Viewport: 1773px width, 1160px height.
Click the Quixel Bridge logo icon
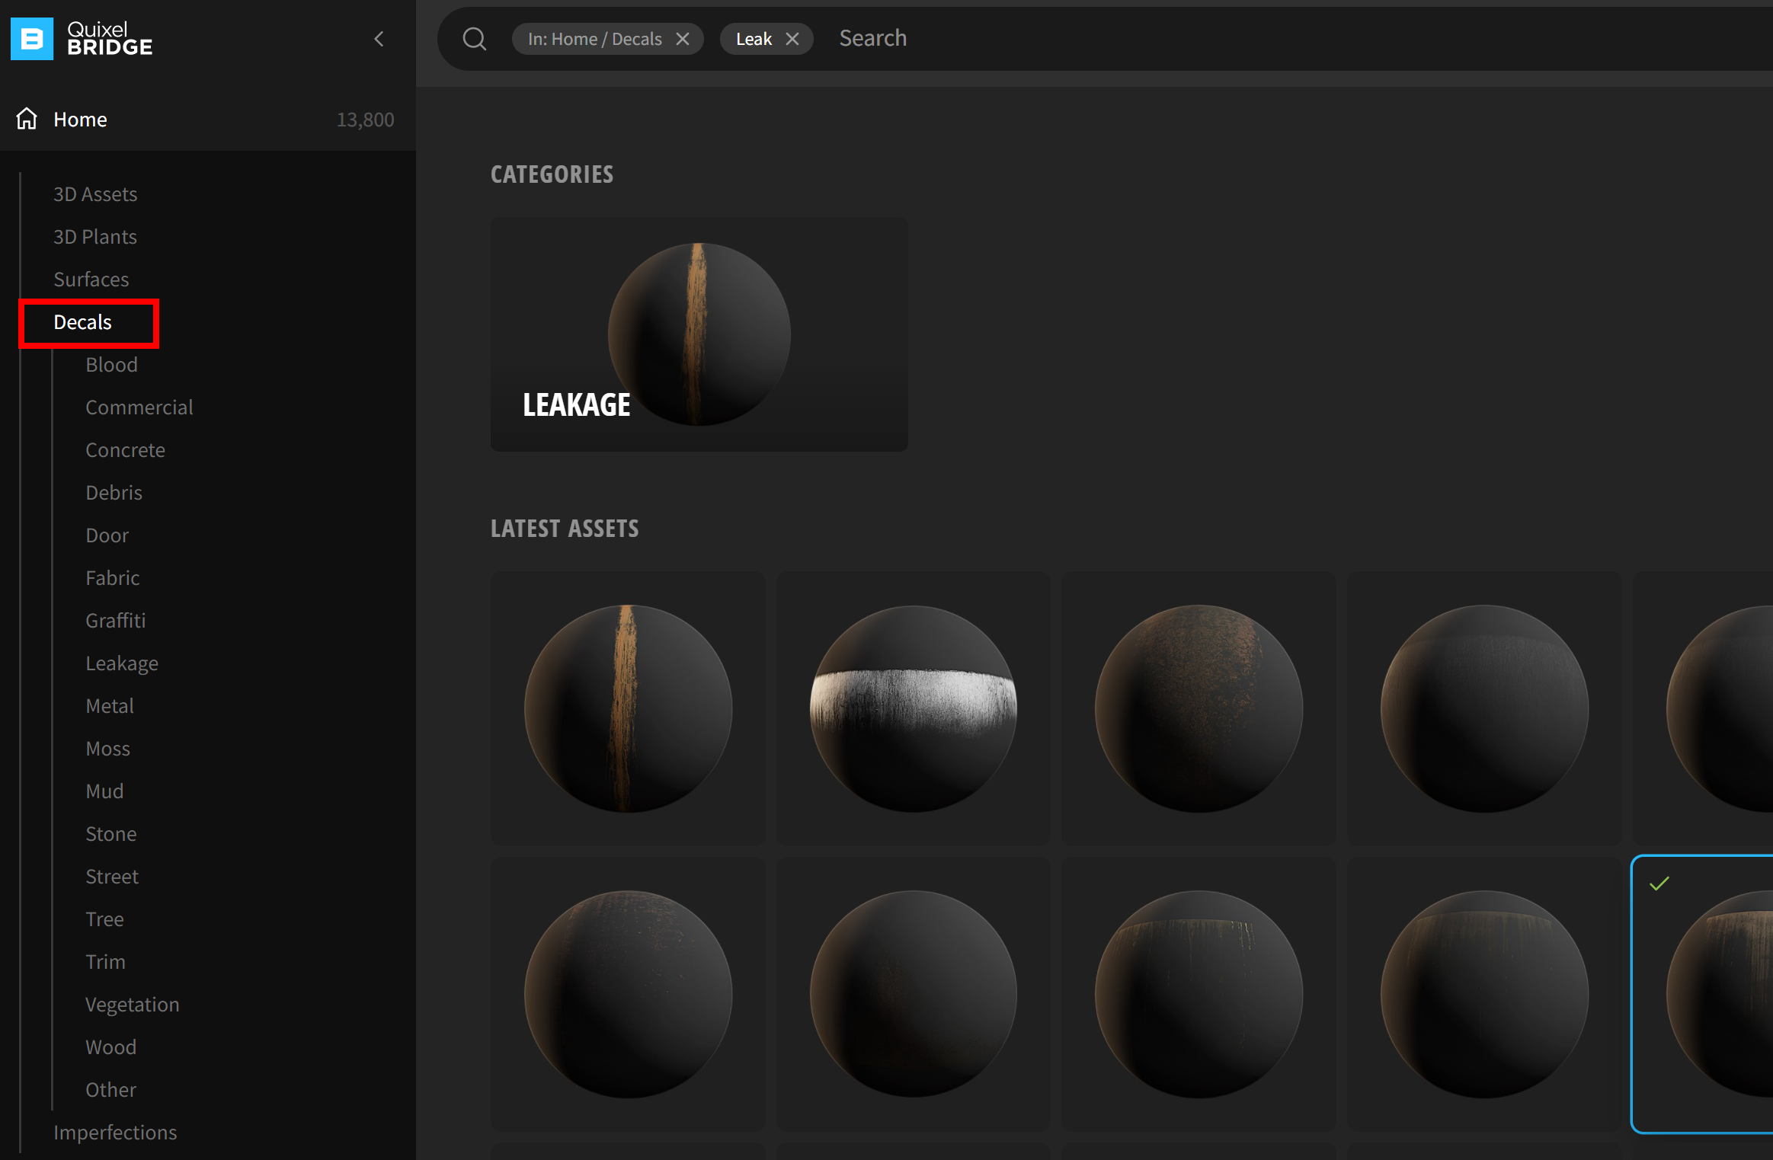point(32,38)
